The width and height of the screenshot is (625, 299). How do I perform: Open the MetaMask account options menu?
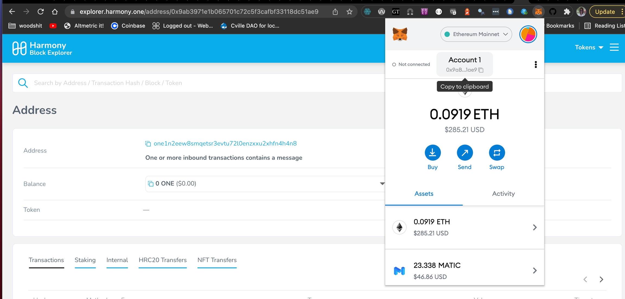click(535, 64)
